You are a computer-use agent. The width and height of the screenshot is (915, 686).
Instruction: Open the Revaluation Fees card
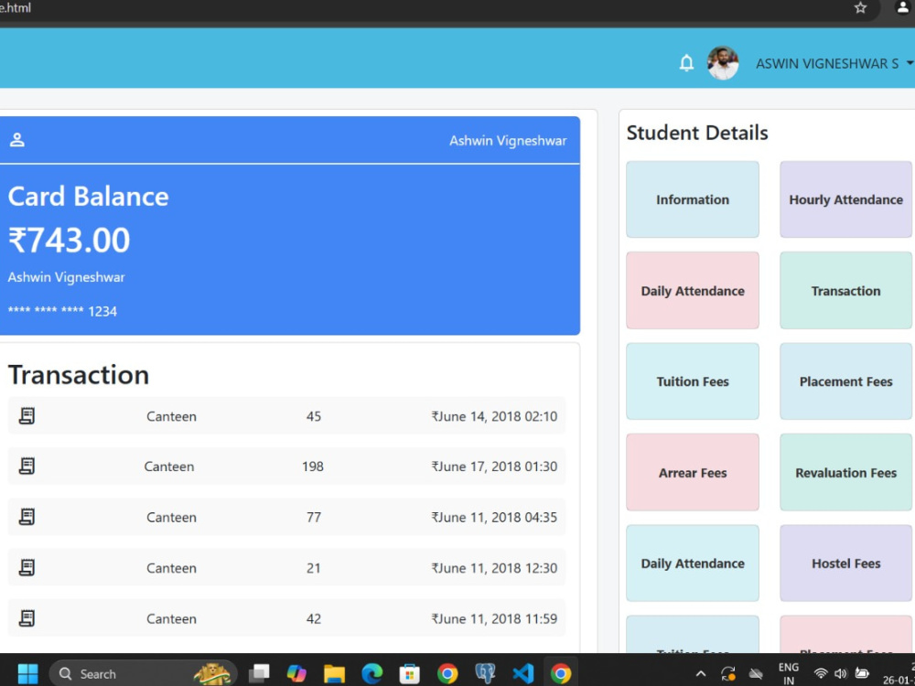coord(845,473)
